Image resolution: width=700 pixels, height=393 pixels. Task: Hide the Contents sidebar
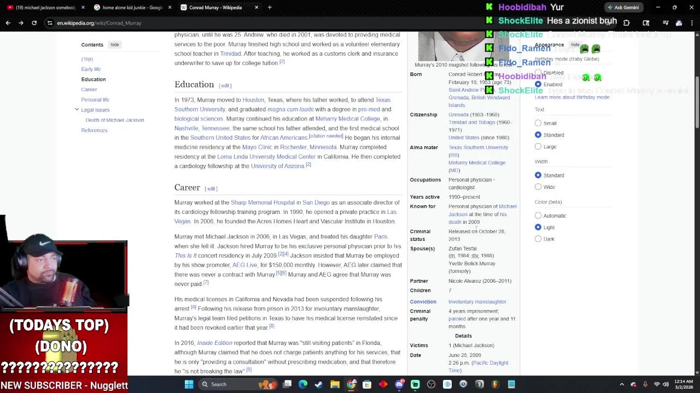(114, 45)
